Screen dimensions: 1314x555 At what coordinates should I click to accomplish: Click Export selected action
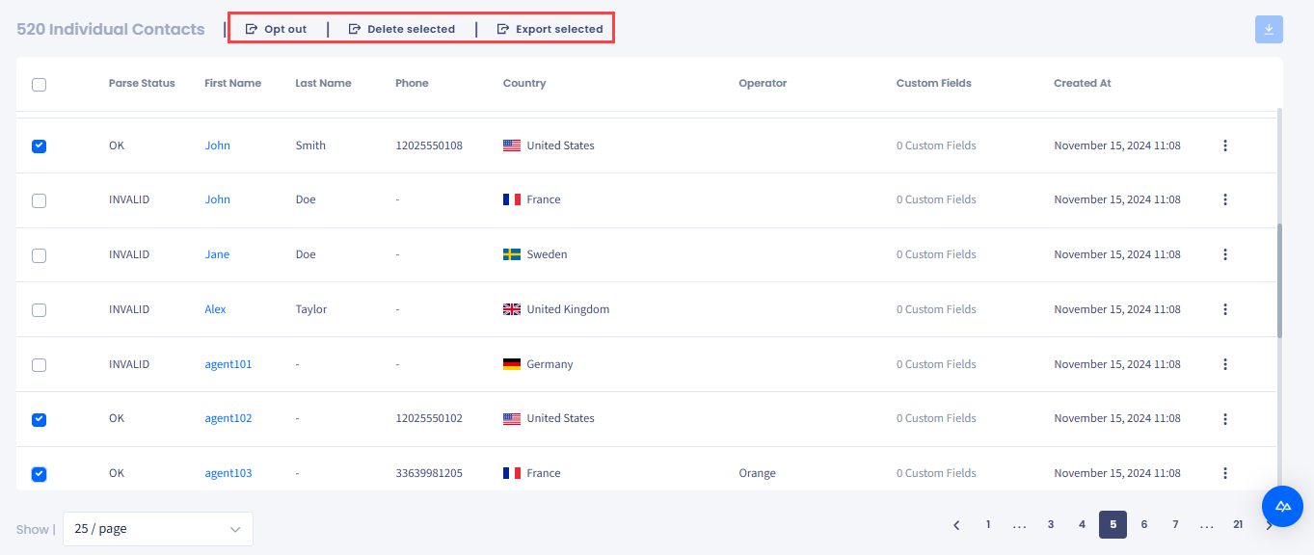coord(550,29)
